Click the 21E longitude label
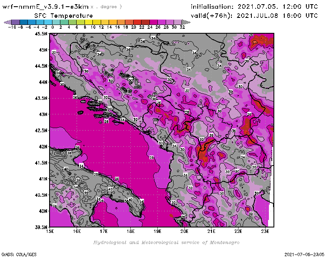This screenshot has height=257, width=333. click(x=211, y=231)
